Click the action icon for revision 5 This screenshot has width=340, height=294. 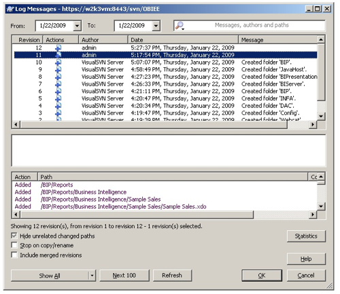(58, 98)
